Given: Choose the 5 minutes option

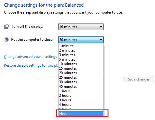Looking at the screenshot, I should pyautogui.click(x=81, y=59).
